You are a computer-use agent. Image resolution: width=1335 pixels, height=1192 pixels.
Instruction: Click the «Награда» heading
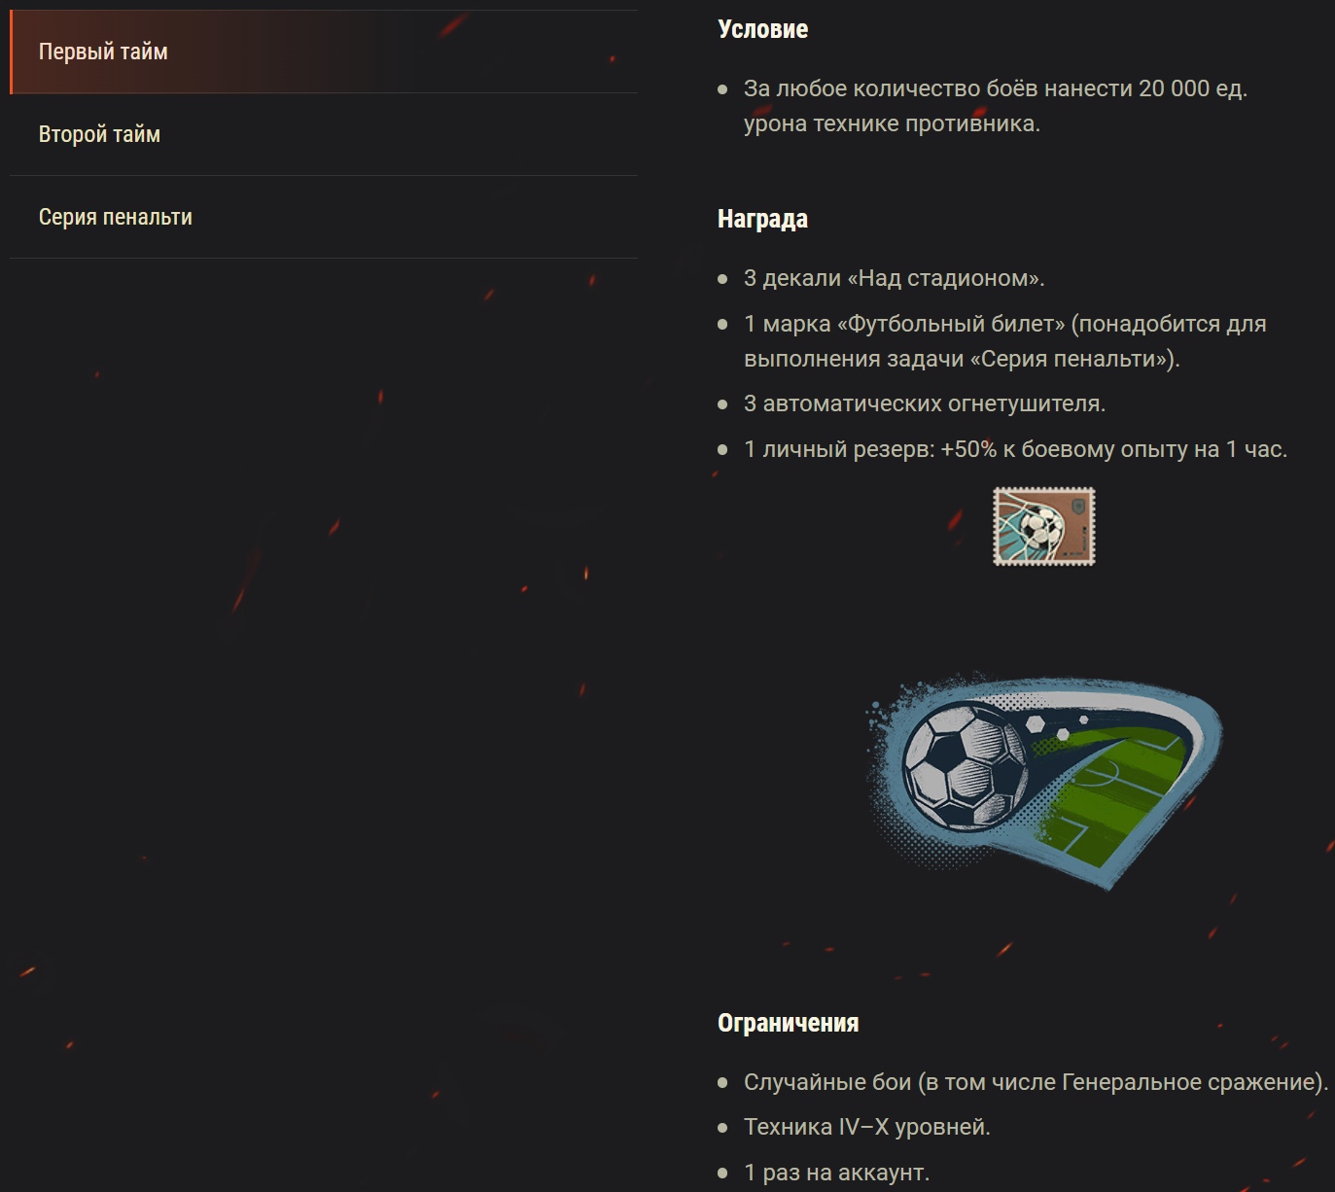pyautogui.click(x=762, y=219)
